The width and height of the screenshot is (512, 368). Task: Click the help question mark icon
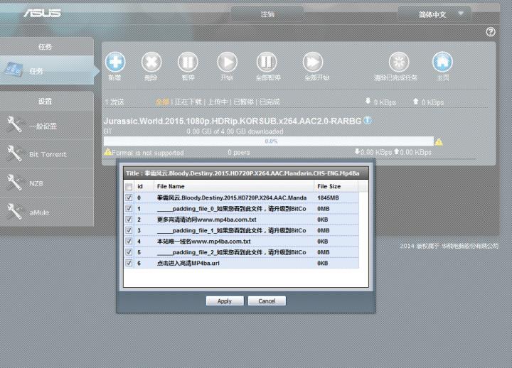point(490,32)
